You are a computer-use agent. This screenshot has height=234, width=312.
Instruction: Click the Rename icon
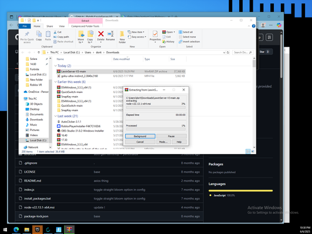[110, 34]
